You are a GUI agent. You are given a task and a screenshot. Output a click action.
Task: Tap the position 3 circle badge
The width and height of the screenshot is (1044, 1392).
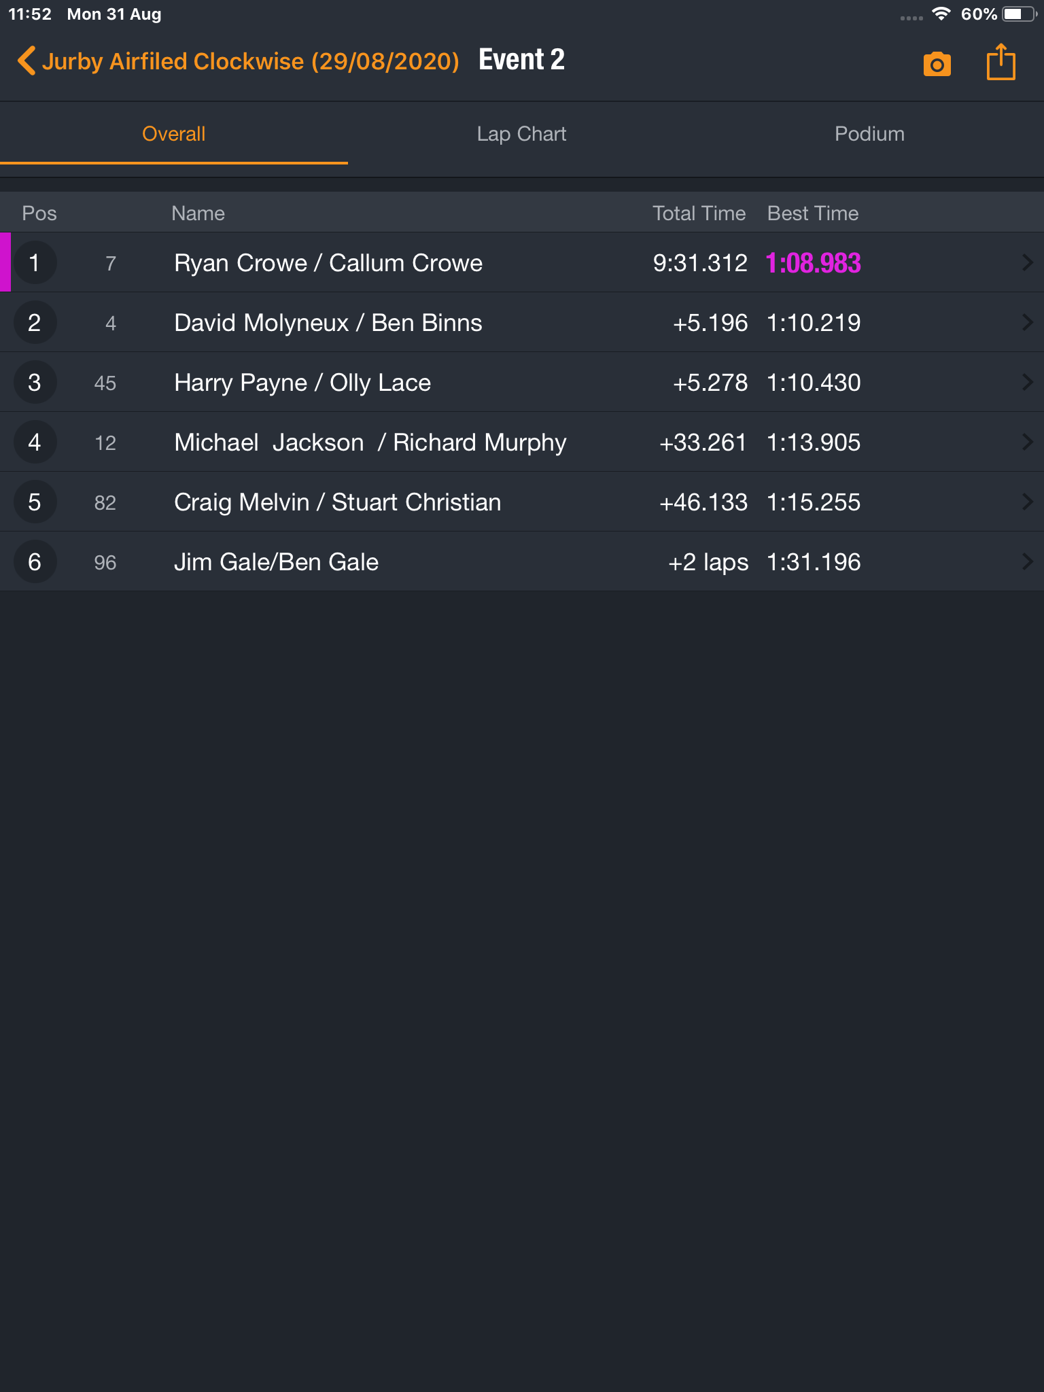tap(35, 382)
